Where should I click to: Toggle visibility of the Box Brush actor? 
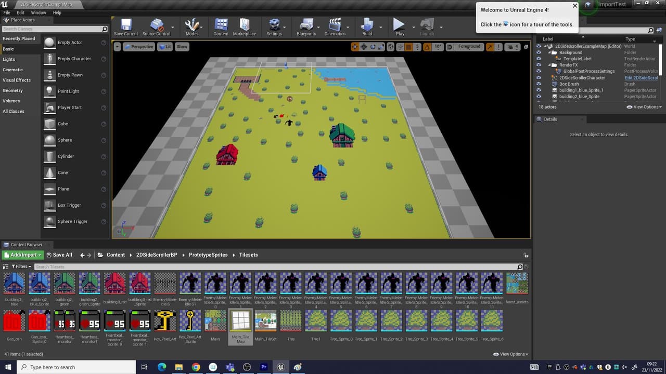pos(539,84)
